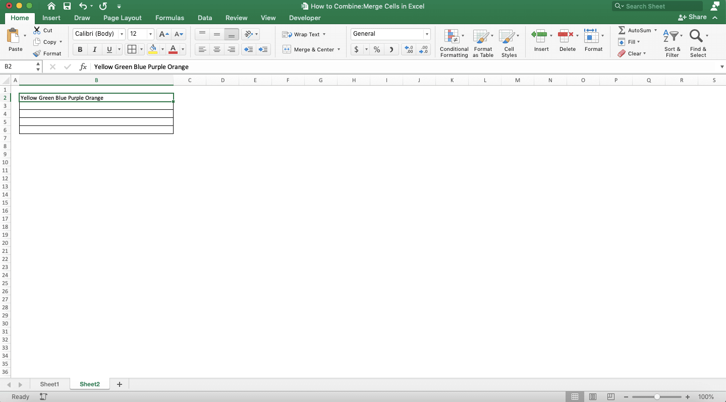The height and width of the screenshot is (402, 726).
Task: Switch to Page Layout view in status bar
Action: pos(593,397)
